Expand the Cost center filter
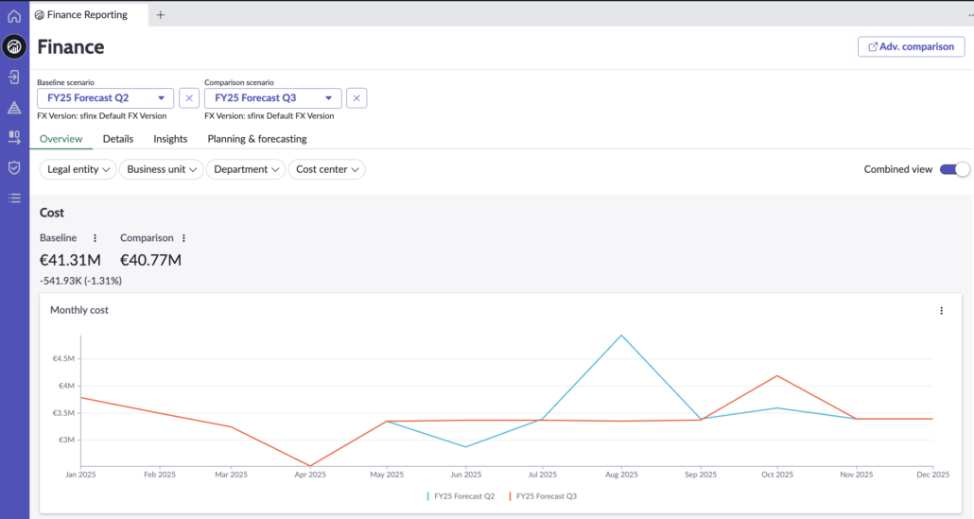Viewport: 974px width, 519px height. (326, 169)
